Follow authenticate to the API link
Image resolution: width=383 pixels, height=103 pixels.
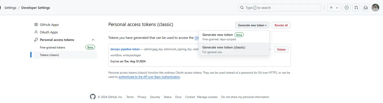pyautogui.click(x=149, y=77)
